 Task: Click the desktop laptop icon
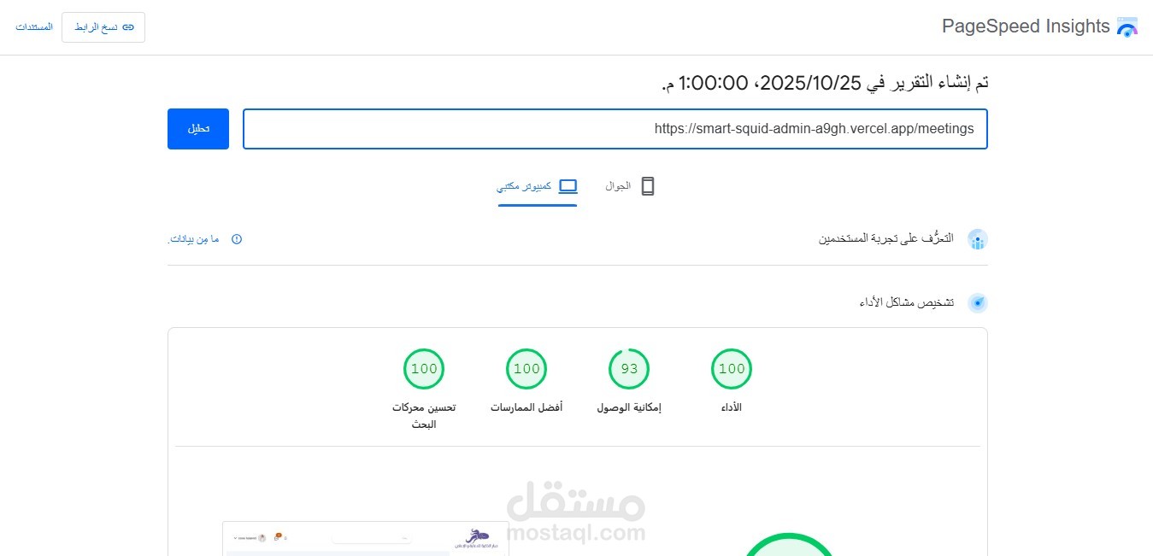pos(568,186)
